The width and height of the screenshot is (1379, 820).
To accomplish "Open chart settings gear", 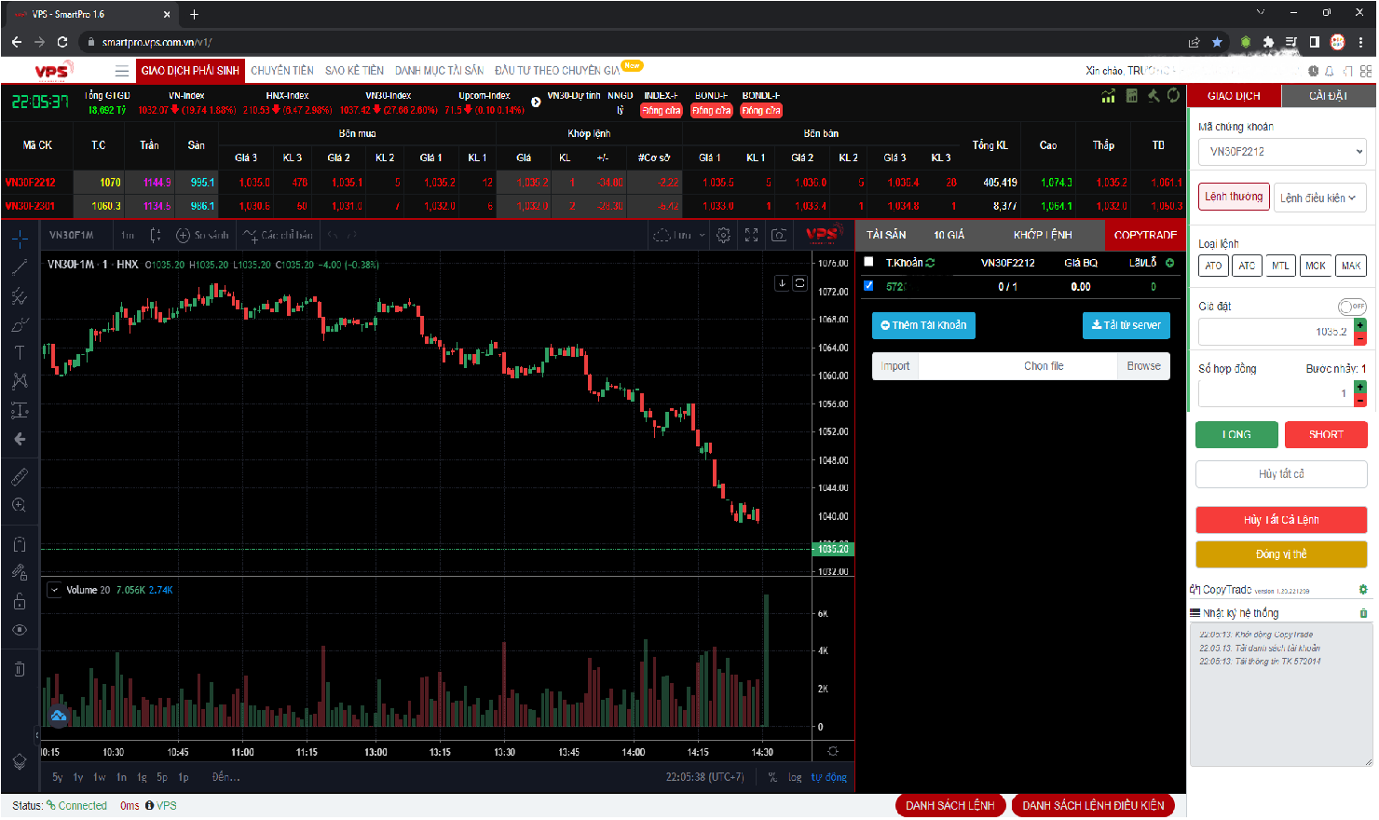I will 723,235.
